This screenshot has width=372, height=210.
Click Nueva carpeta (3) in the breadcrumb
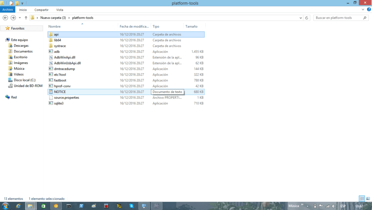coord(53,18)
